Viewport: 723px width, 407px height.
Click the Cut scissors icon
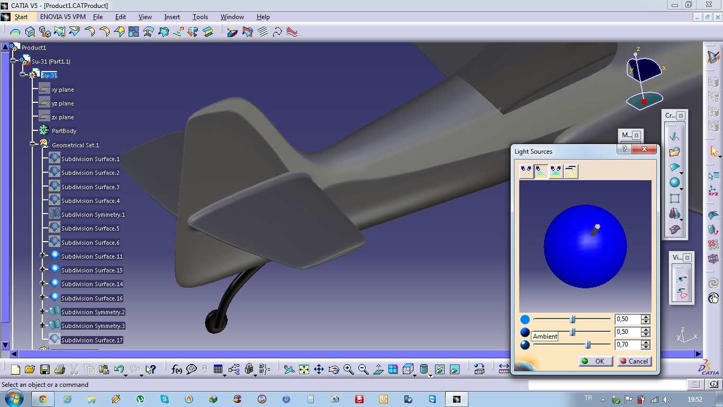pyautogui.click(x=74, y=369)
